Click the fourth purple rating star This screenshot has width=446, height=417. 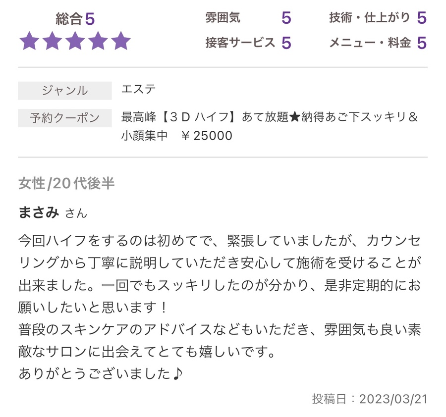pyautogui.click(x=98, y=41)
